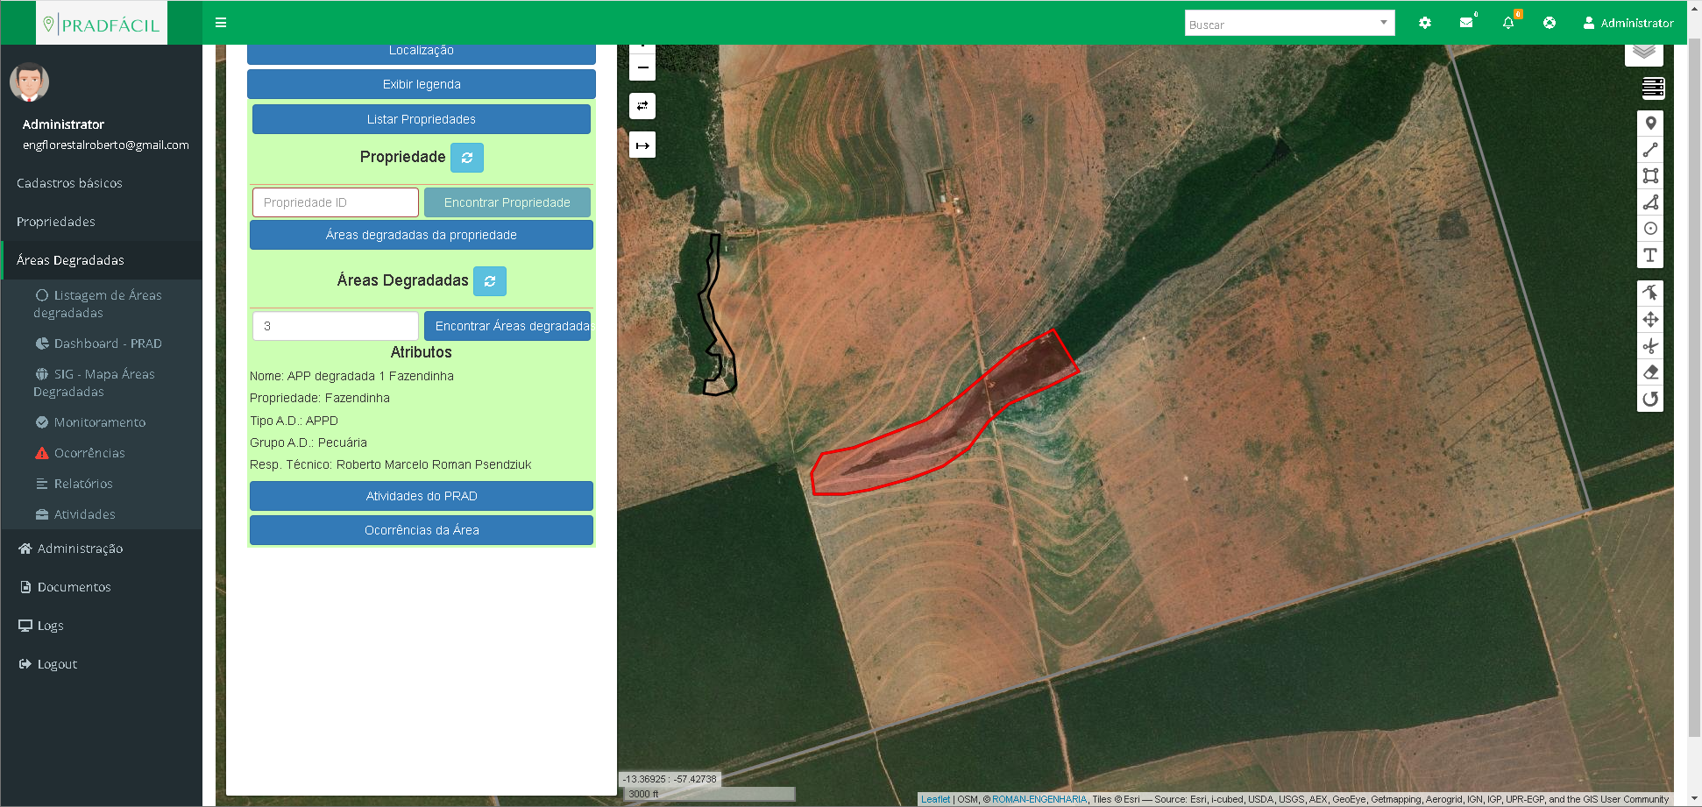Select the draw marker tool

pyautogui.click(x=1650, y=124)
